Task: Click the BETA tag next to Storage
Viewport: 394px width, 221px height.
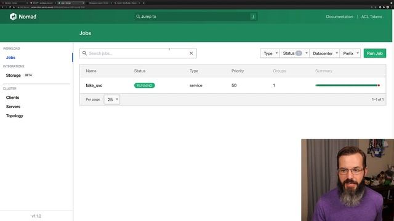Action: coord(28,75)
